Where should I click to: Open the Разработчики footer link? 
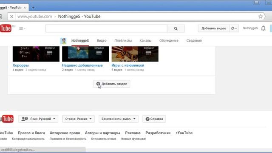(x=158, y=133)
